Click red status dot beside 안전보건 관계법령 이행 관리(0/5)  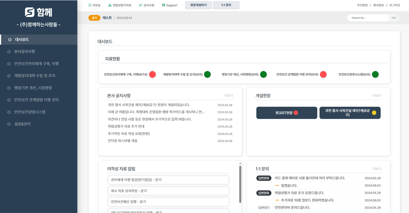pyautogui.click(x=323, y=74)
